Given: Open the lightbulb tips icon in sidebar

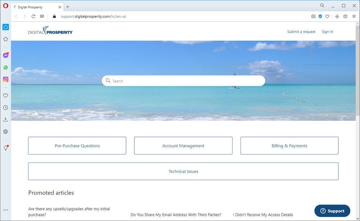Looking at the screenshot, I should click(x=6, y=148).
